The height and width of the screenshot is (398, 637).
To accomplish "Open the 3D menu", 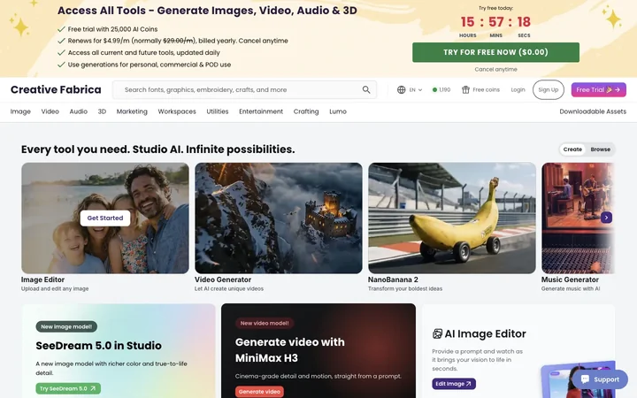I will tap(102, 111).
